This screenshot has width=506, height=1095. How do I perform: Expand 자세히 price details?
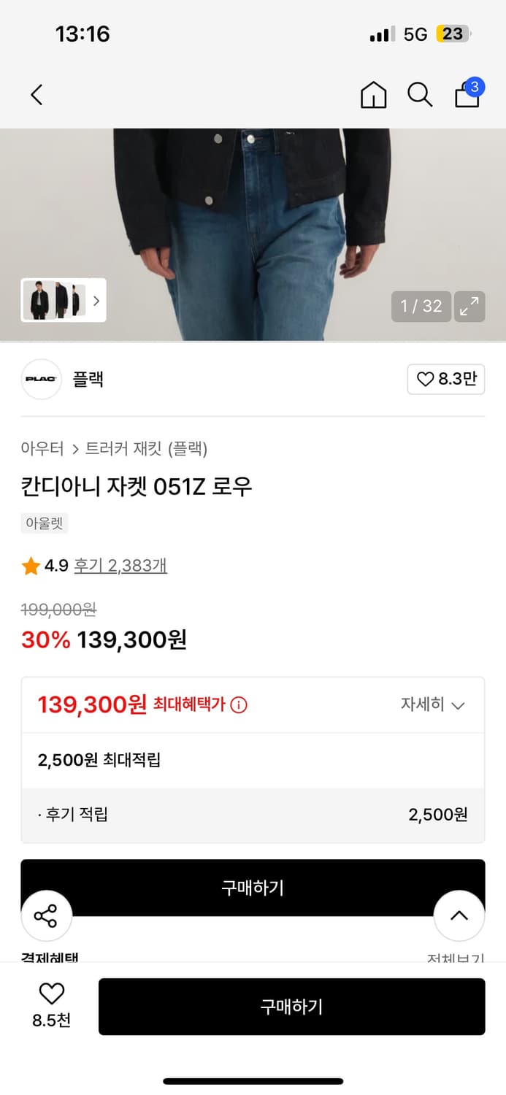point(432,705)
